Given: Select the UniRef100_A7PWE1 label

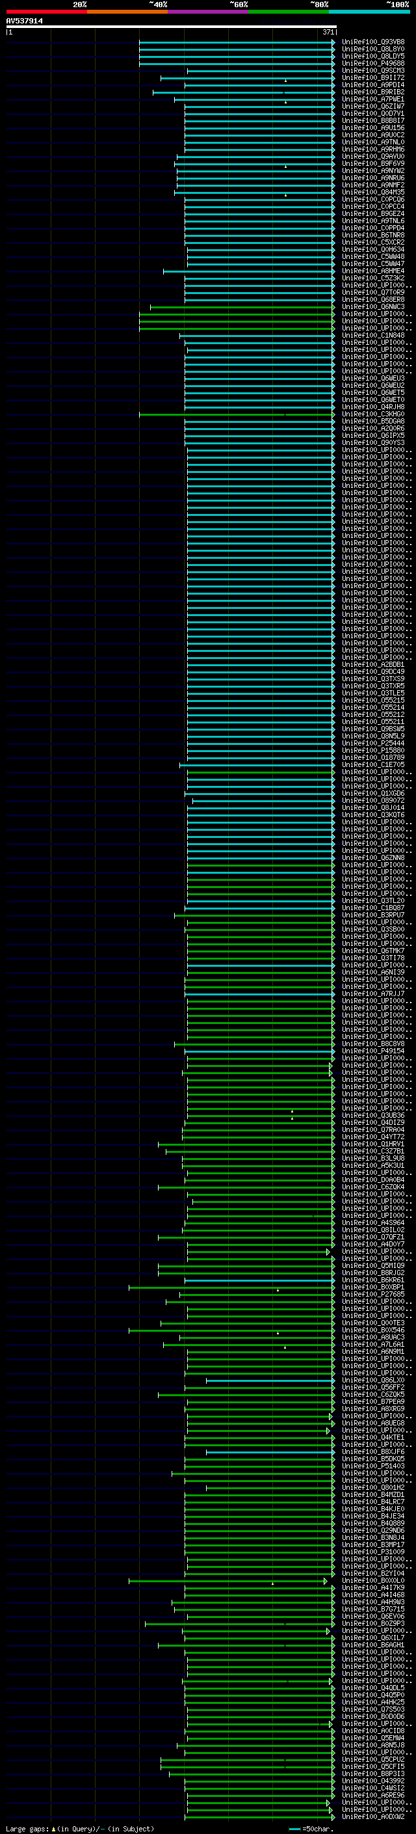Looking at the screenshot, I should pos(372,99).
